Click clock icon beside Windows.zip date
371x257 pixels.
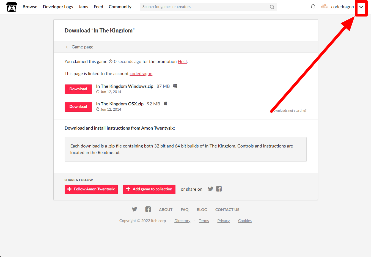(x=98, y=92)
